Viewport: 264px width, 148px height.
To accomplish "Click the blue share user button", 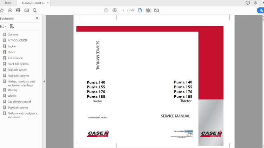I will click(x=261, y=11).
